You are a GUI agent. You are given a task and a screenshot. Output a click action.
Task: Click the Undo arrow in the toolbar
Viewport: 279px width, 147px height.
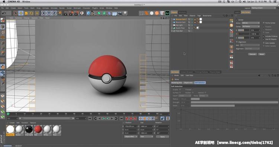pyautogui.click(x=4, y=13)
